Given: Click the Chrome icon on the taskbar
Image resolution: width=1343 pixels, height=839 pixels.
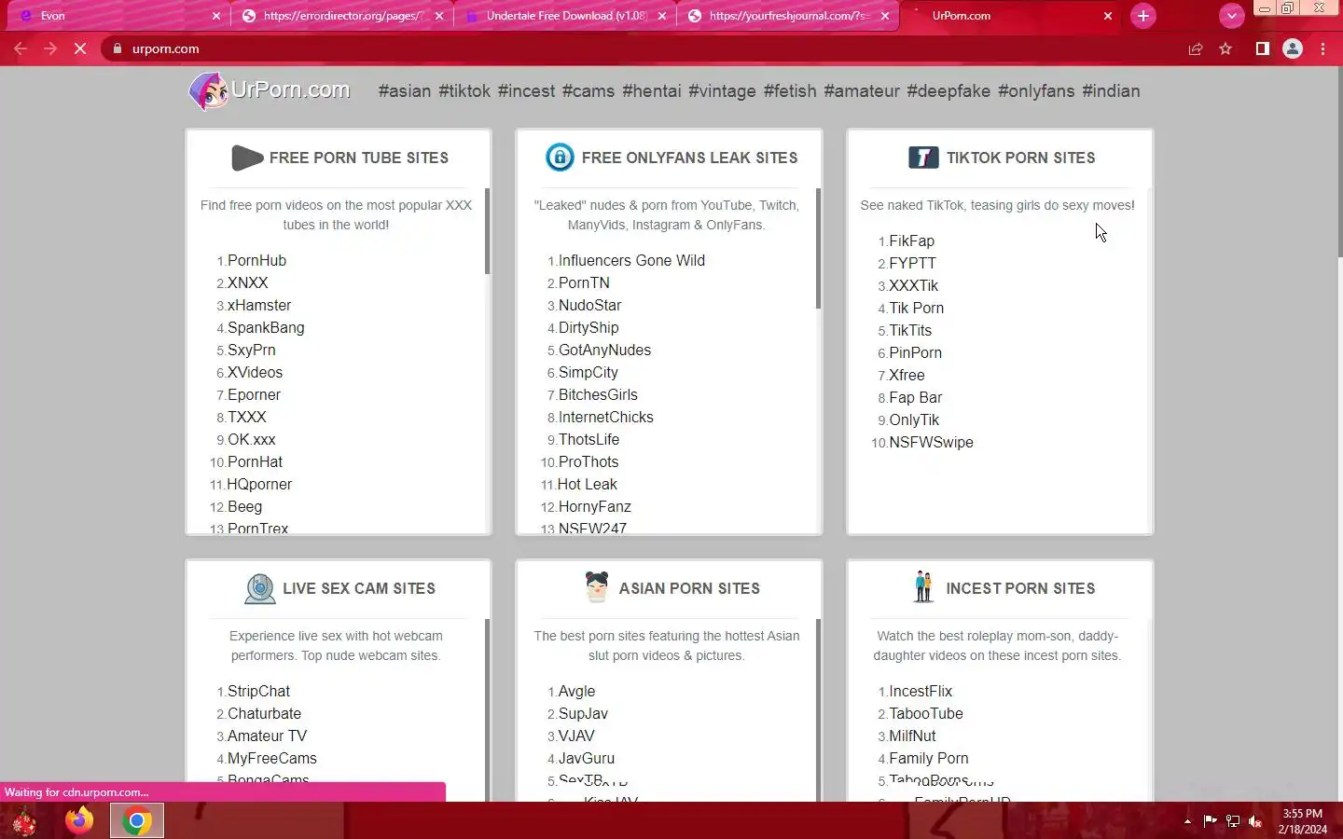Looking at the screenshot, I should tap(137, 820).
